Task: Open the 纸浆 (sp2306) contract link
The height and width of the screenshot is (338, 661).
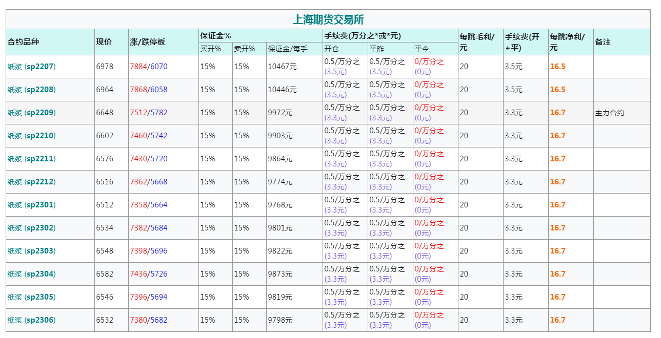Action: point(31,320)
